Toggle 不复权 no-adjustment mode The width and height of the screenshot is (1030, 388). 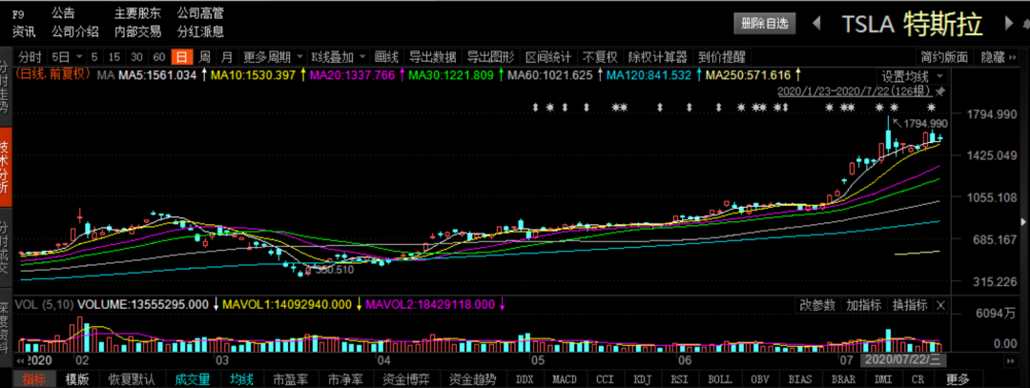point(601,57)
